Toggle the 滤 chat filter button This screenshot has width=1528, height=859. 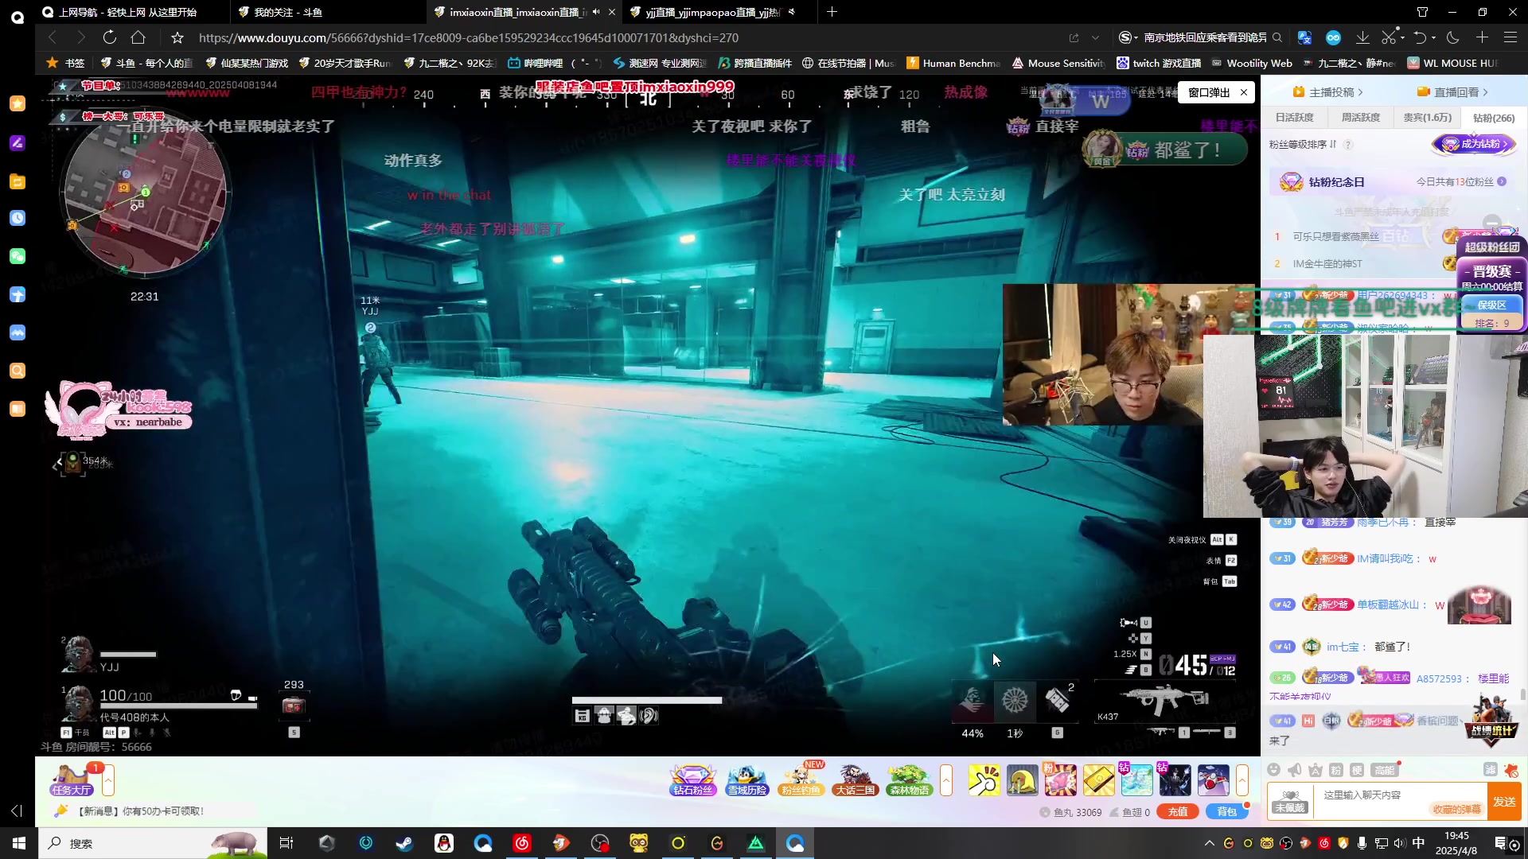pyautogui.click(x=1490, y=769)
